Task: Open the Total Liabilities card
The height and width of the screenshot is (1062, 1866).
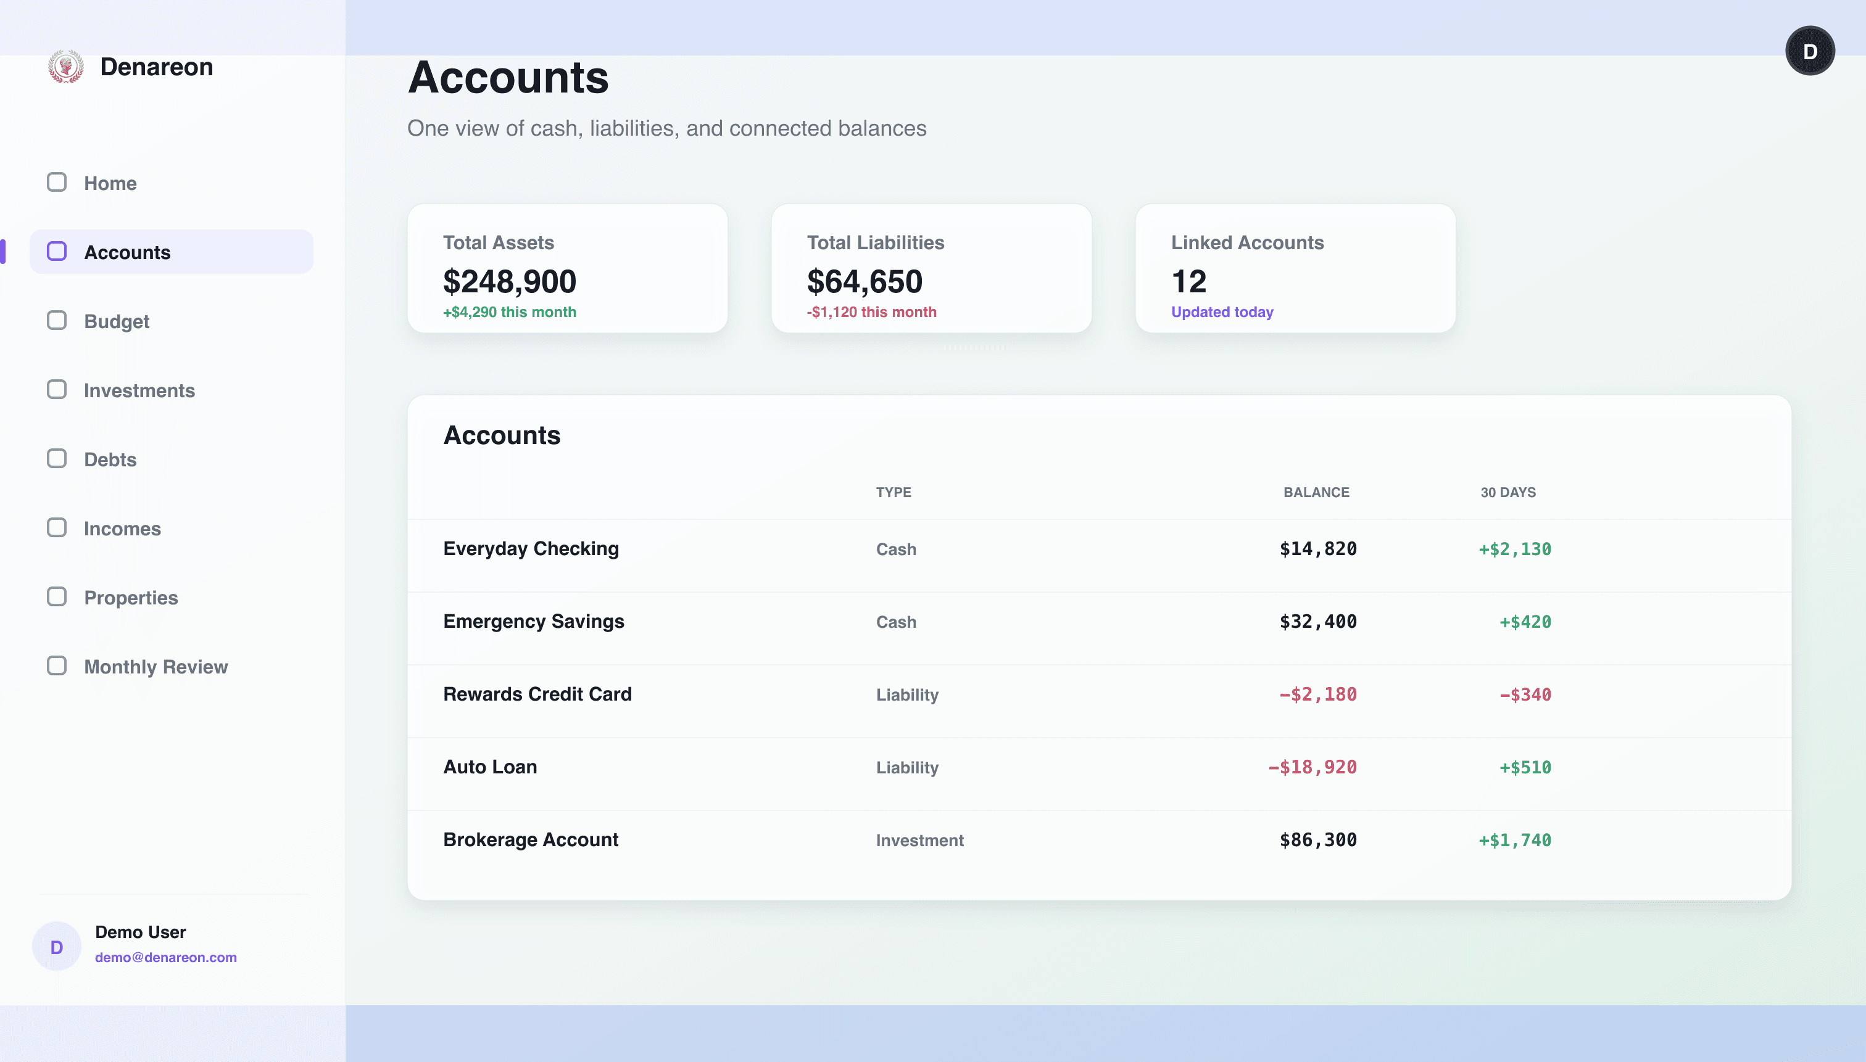Action: tap(931, 268)
